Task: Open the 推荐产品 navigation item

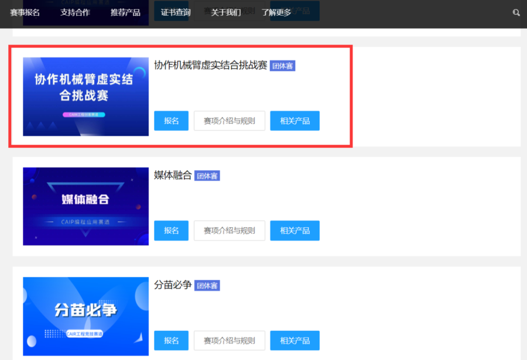Action: coord(125,12)
